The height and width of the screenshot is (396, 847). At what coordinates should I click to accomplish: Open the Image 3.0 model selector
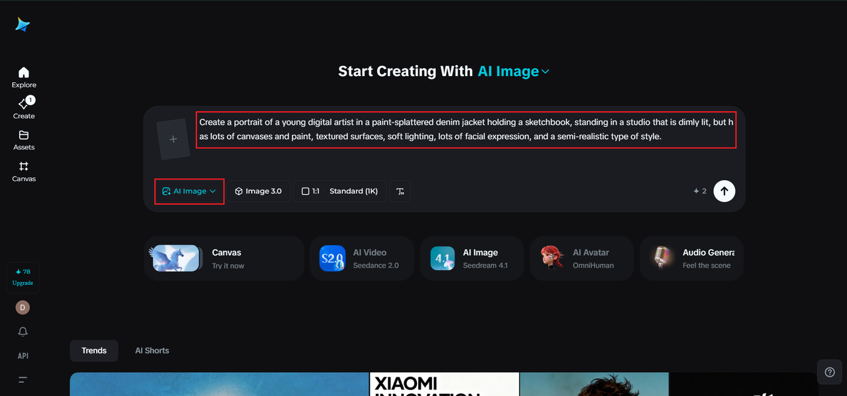pos(259,191)
